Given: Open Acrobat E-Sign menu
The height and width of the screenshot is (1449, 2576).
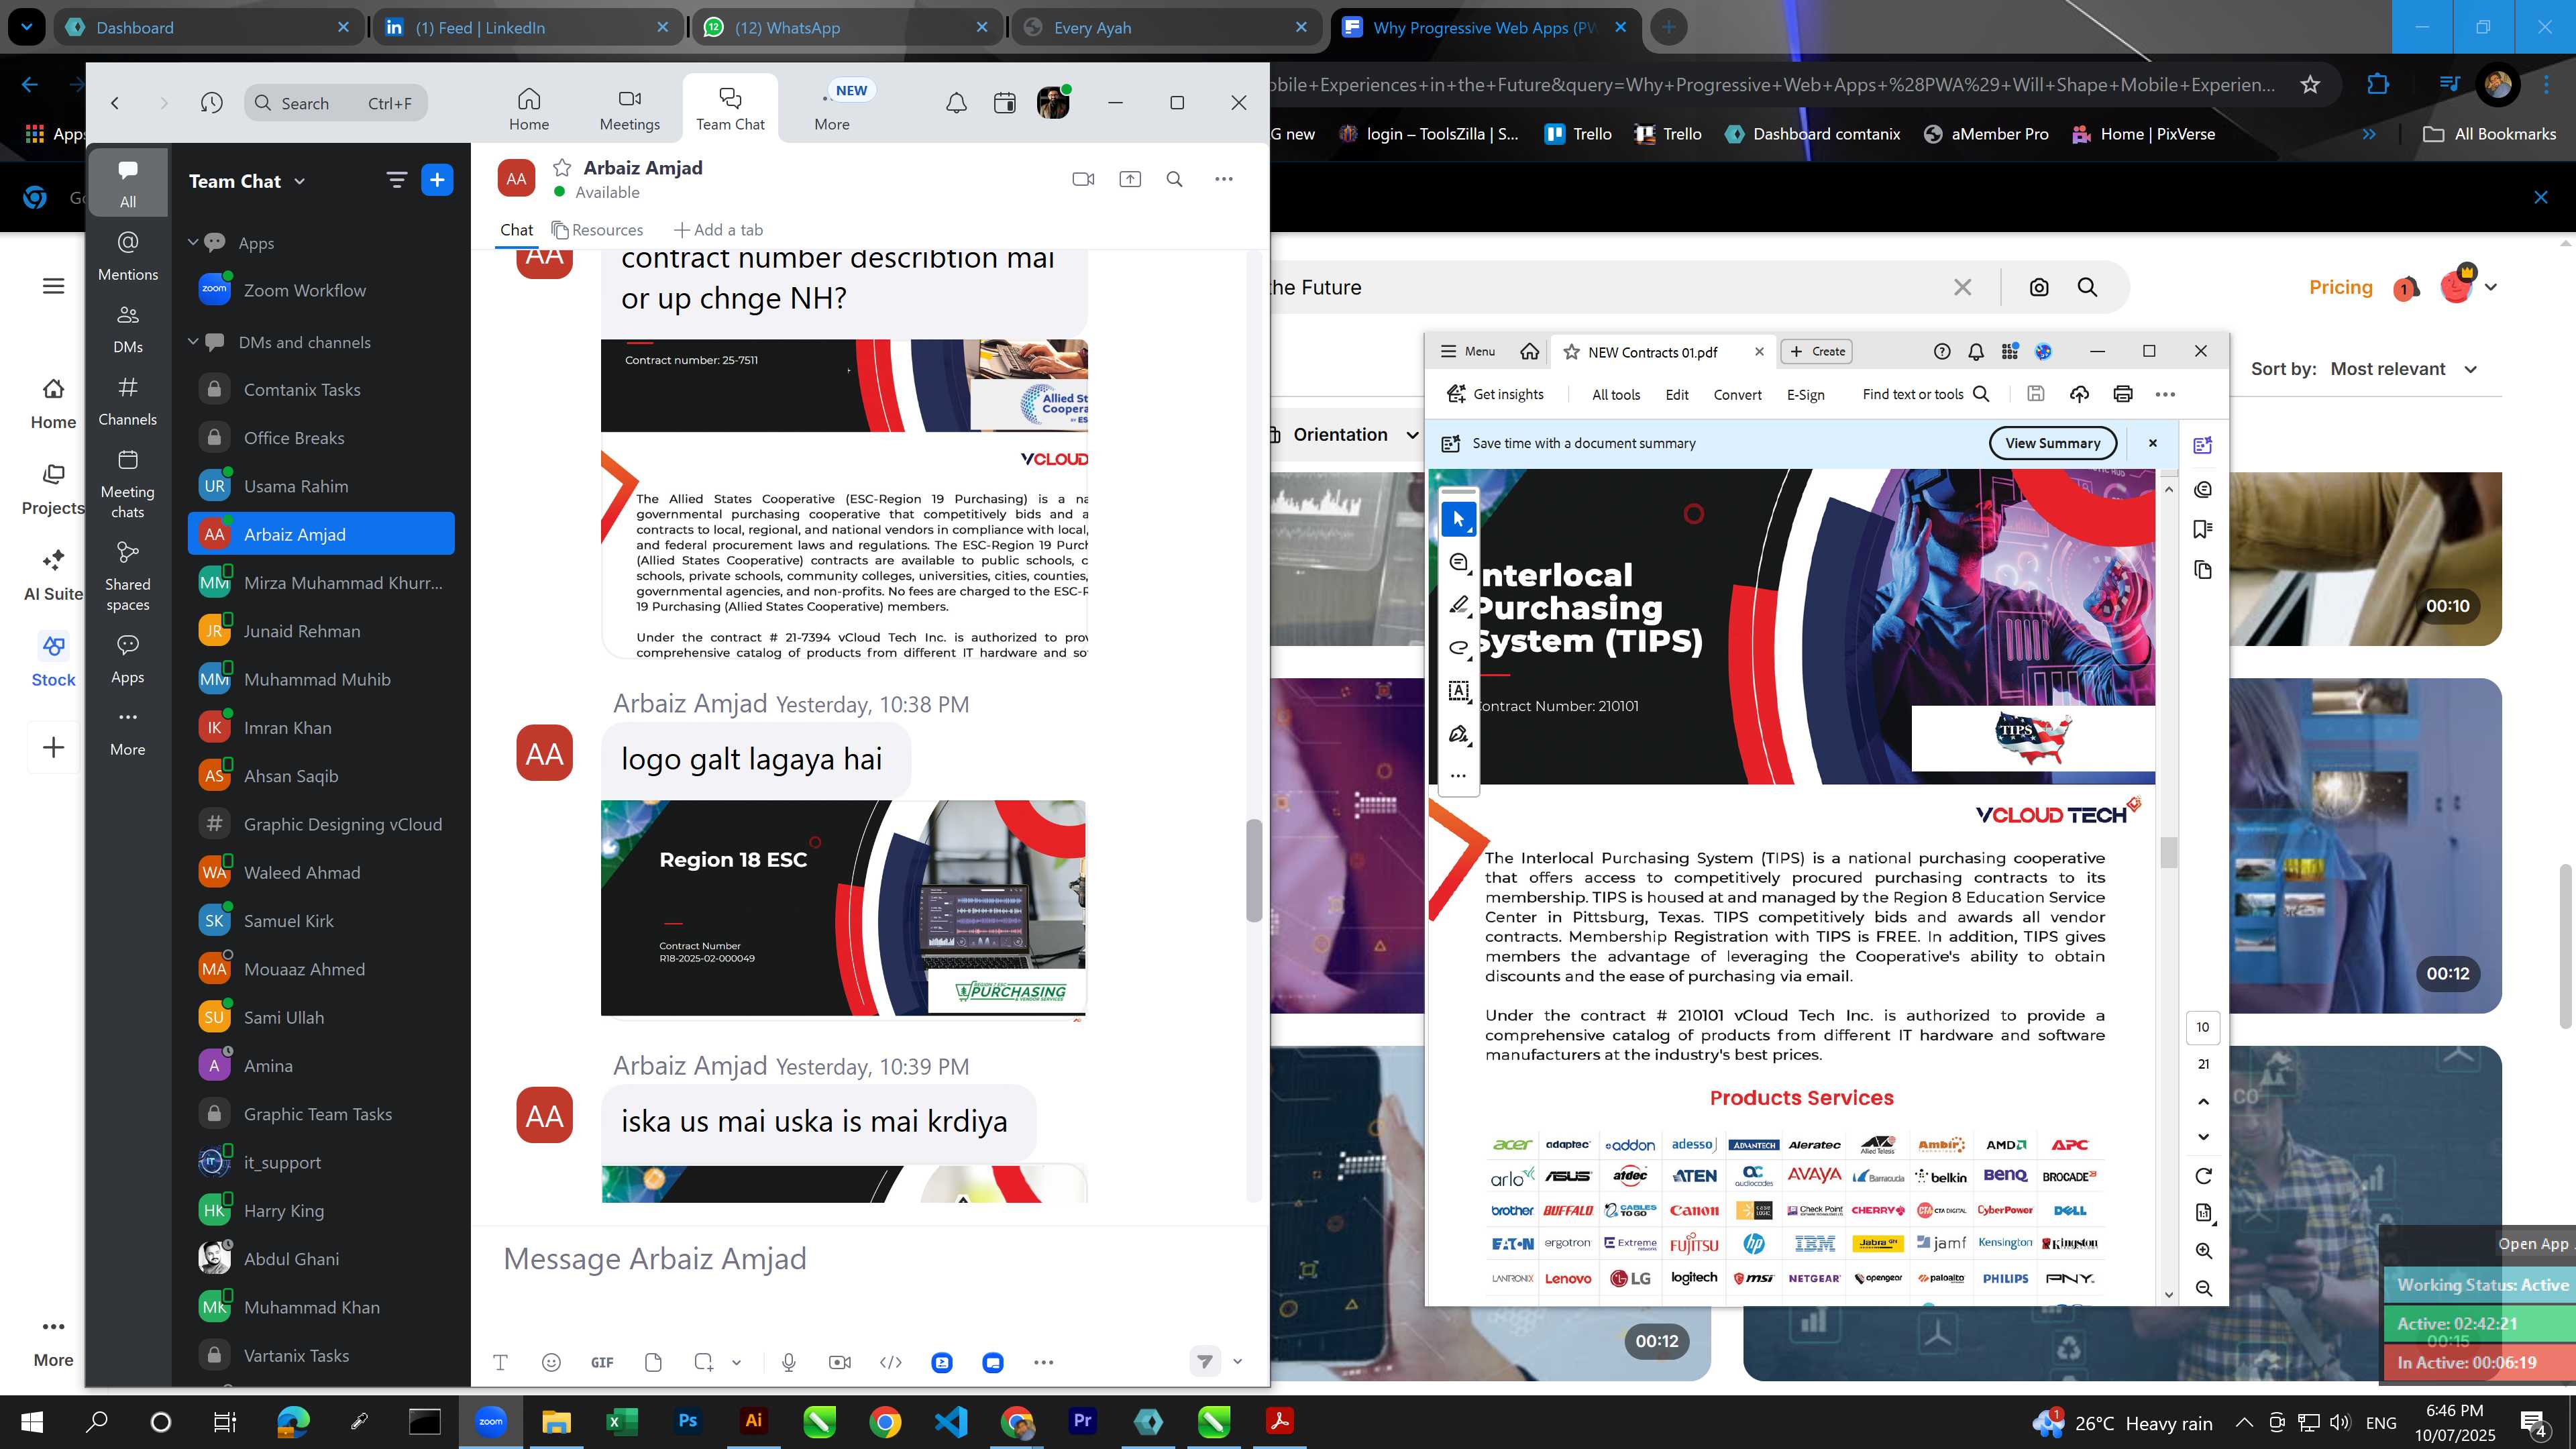Looking at the screenshot, I should click(x=1805, y=394).
